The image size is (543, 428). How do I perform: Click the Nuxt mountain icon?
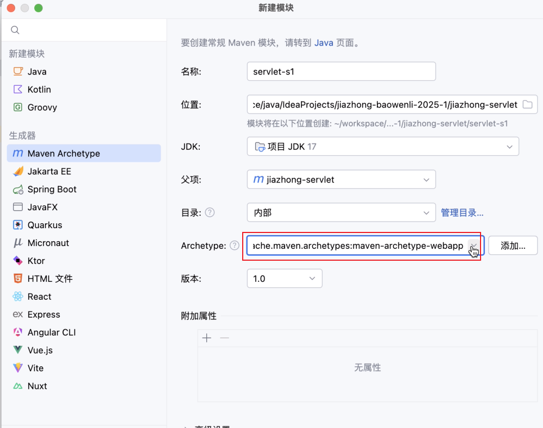coord(18,386)
